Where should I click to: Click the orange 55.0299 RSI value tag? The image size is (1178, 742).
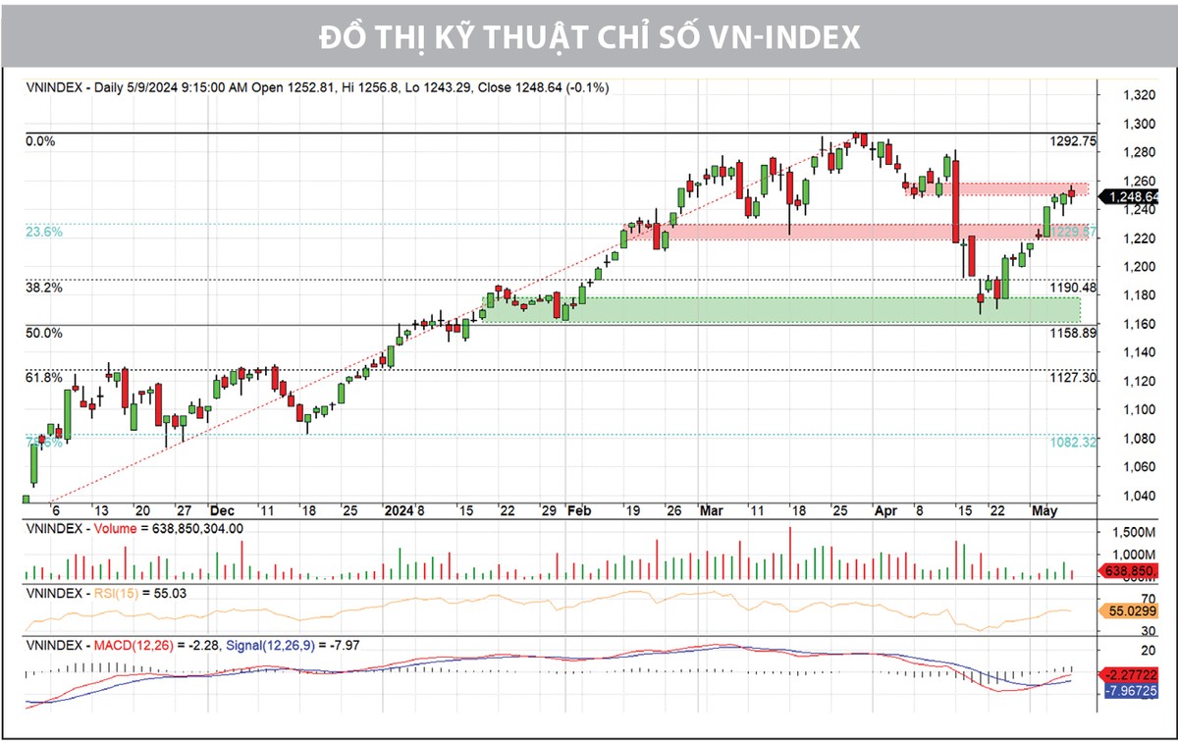[x=1132, y=610]
